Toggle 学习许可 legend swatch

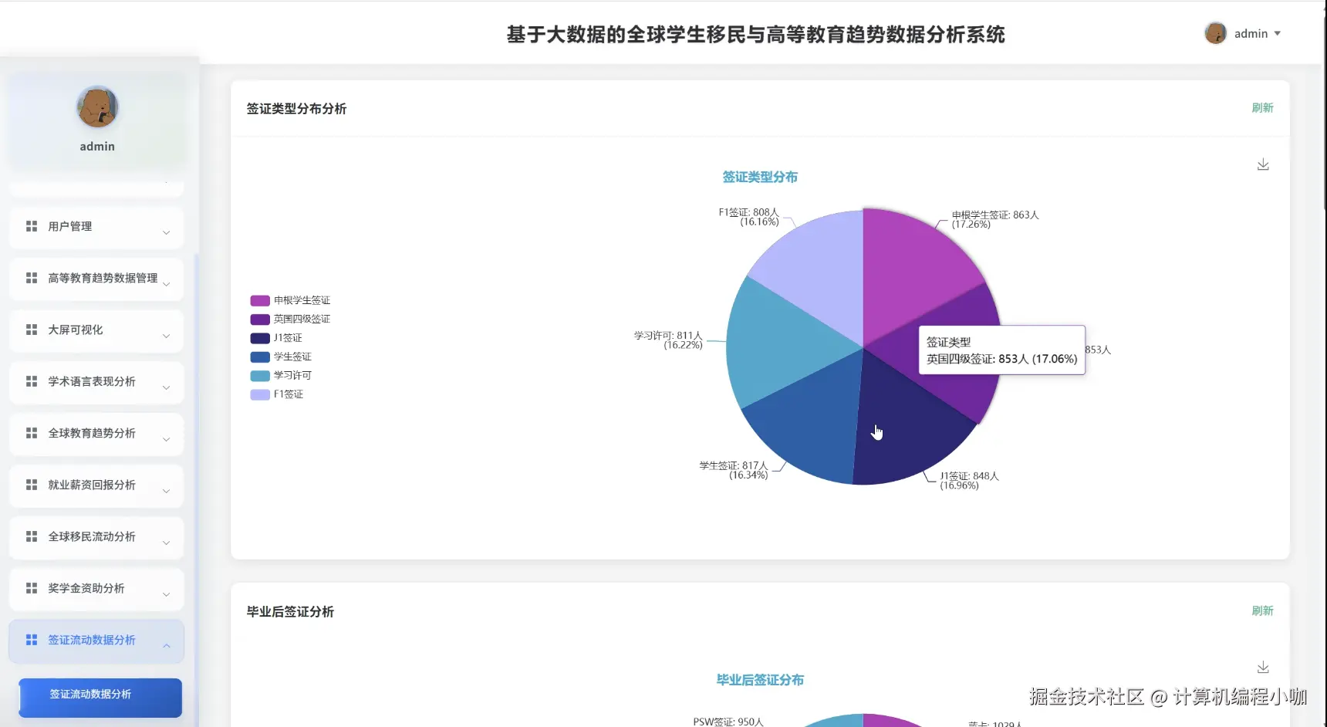(260, 375)
